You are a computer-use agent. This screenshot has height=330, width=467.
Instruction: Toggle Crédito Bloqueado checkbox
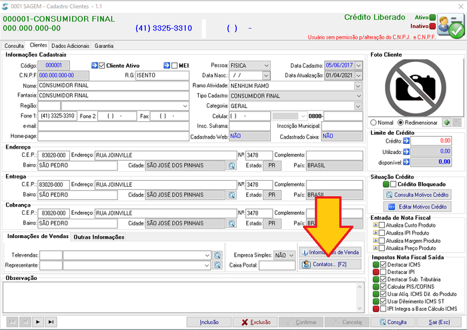click(394, 184)
